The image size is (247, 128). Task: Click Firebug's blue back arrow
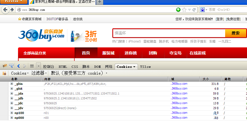click(19, 66)
